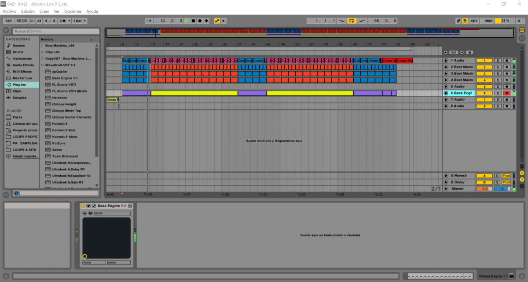
Task: Open the Ver menu
Action: 57,11
